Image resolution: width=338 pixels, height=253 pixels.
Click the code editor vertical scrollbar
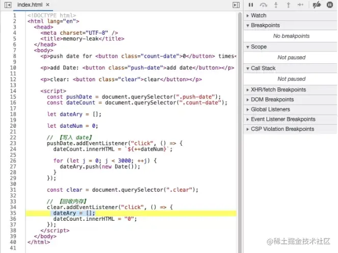point(240,132)
